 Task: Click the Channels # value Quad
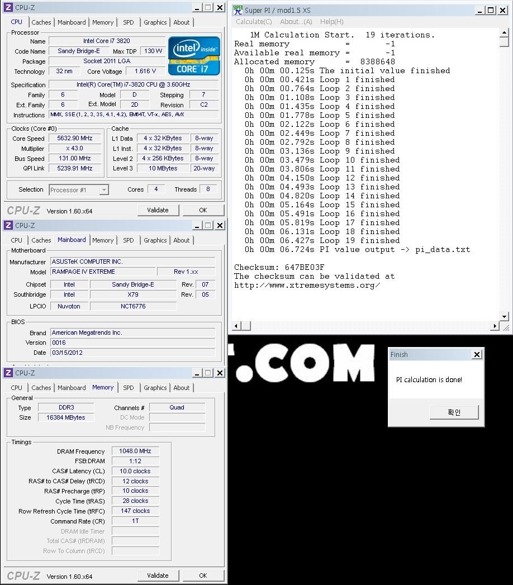click(177, 408)
